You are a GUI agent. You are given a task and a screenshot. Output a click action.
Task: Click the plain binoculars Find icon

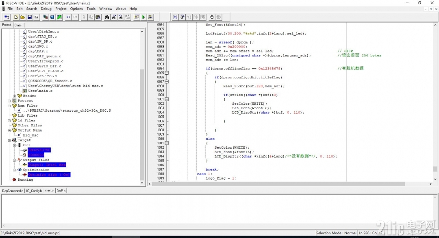pos(106,17)
